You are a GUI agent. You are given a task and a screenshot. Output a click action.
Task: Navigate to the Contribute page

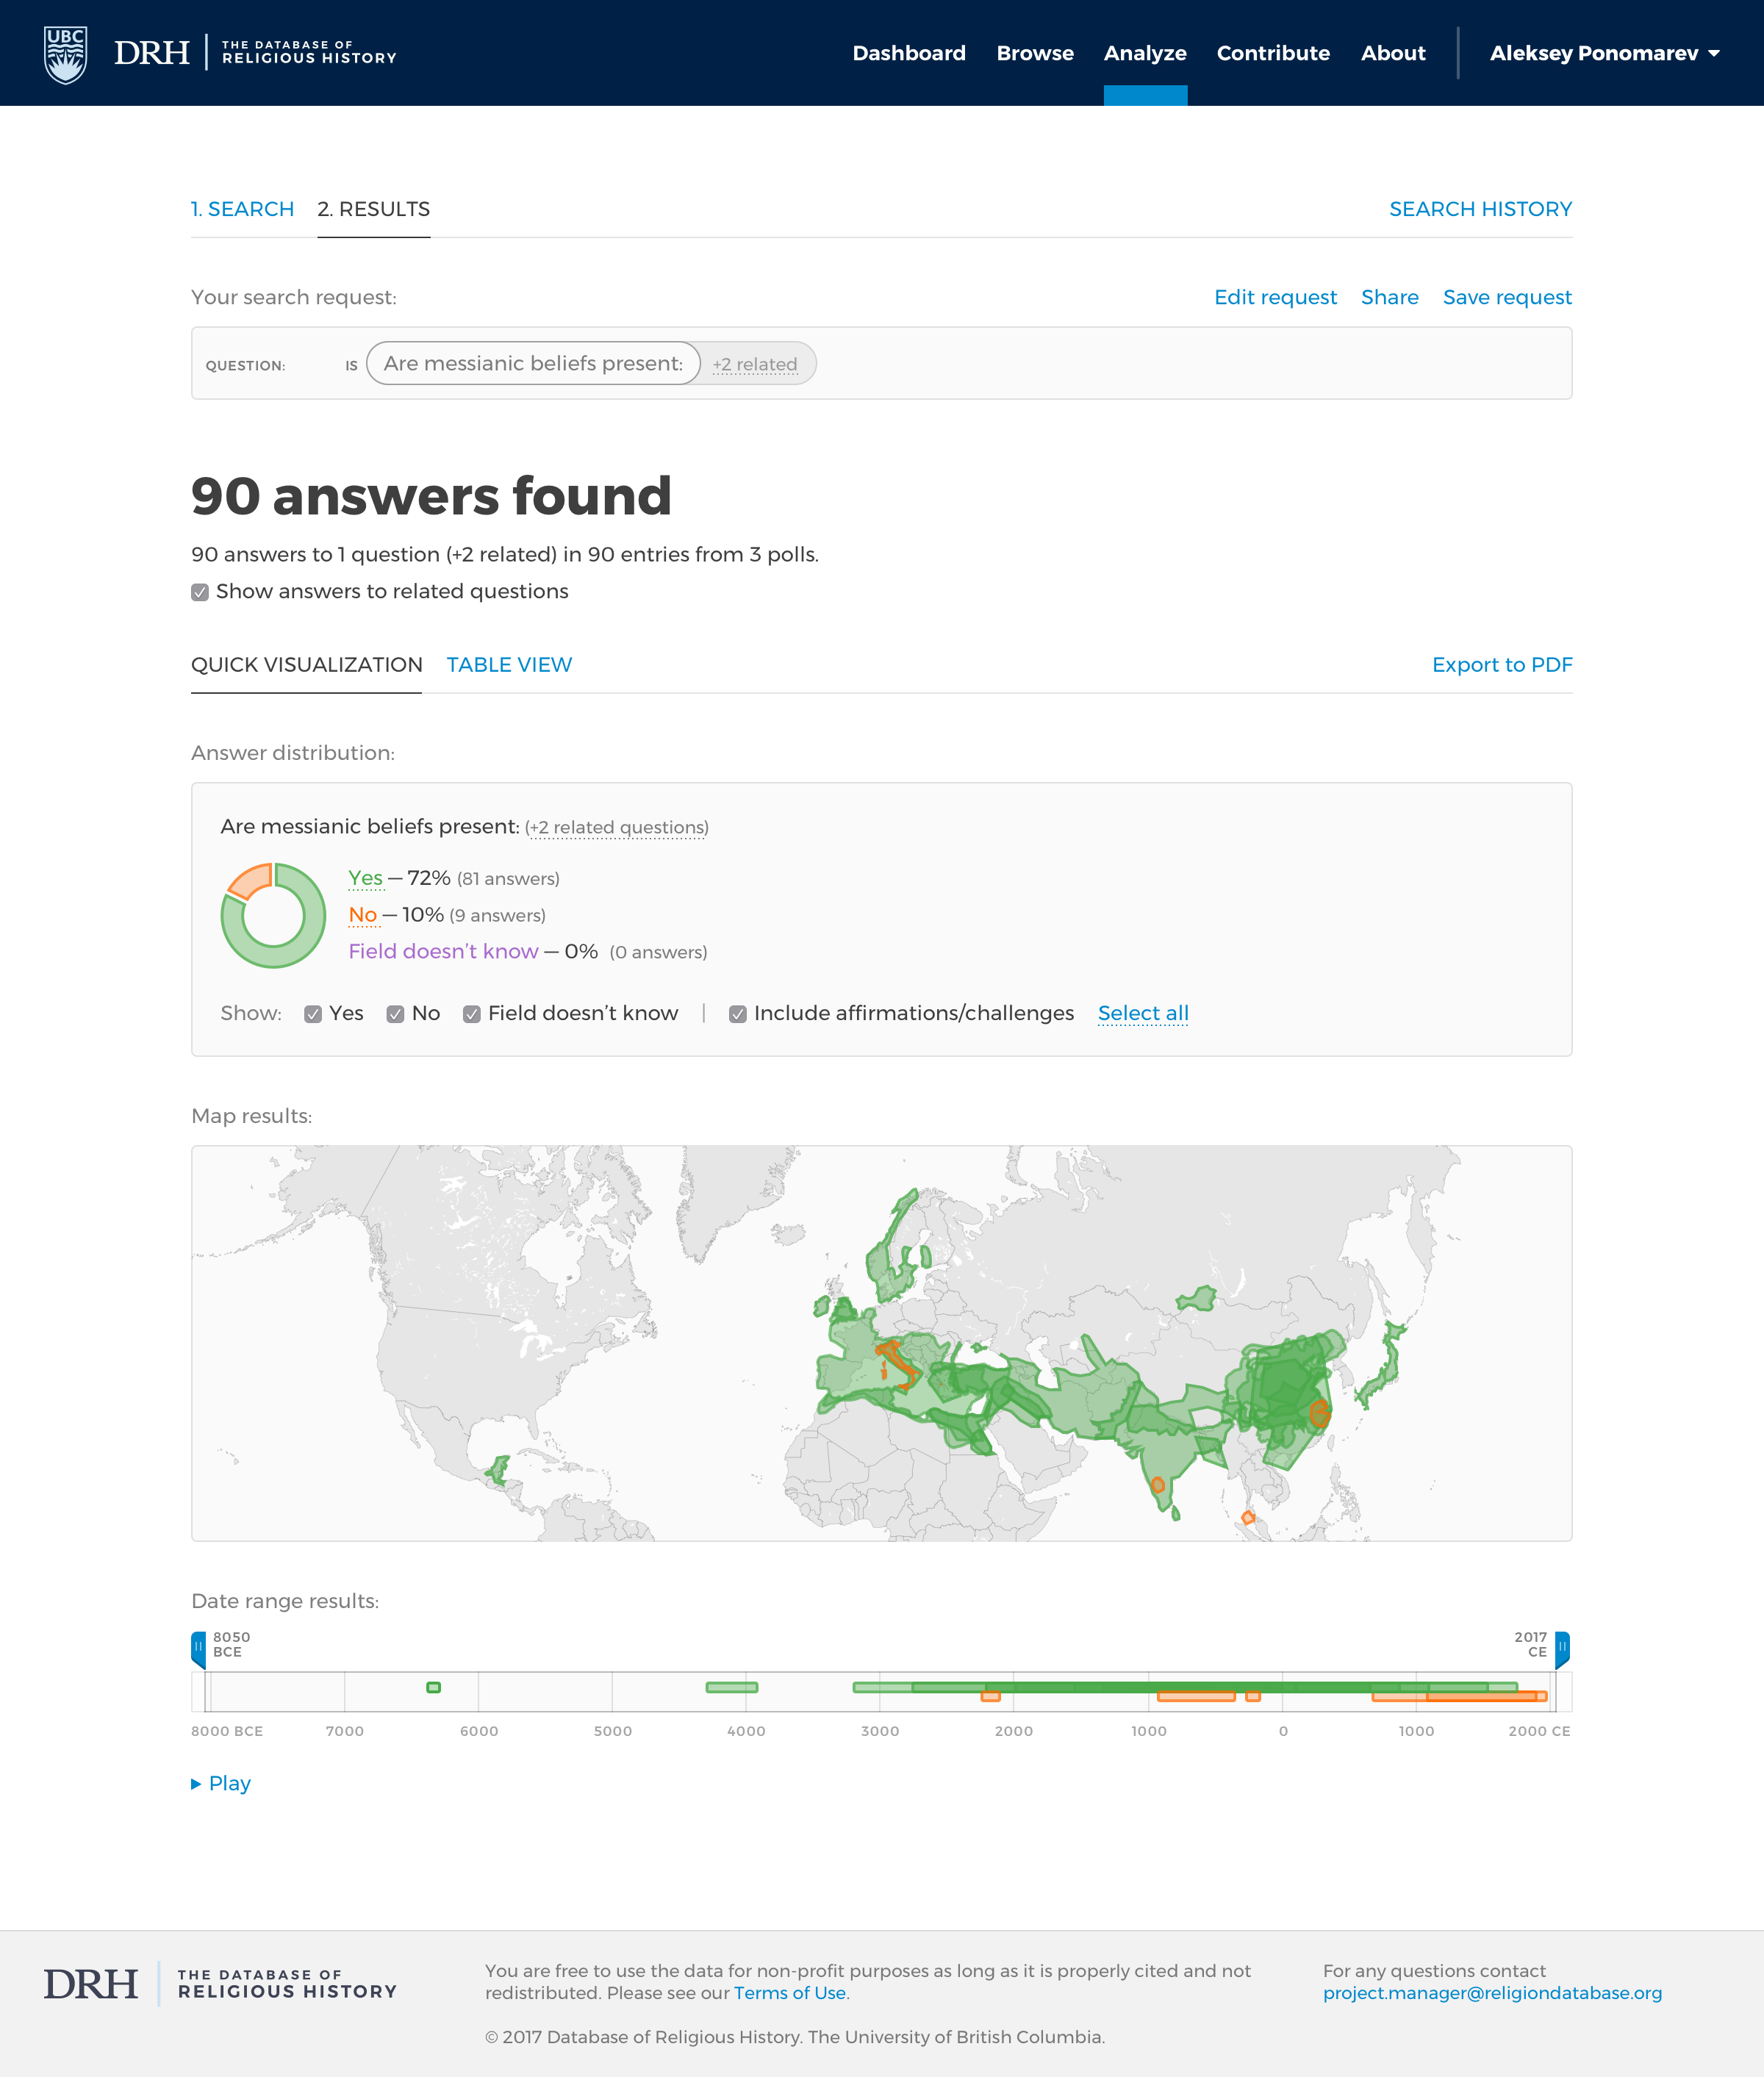(x=1272, y=53)
